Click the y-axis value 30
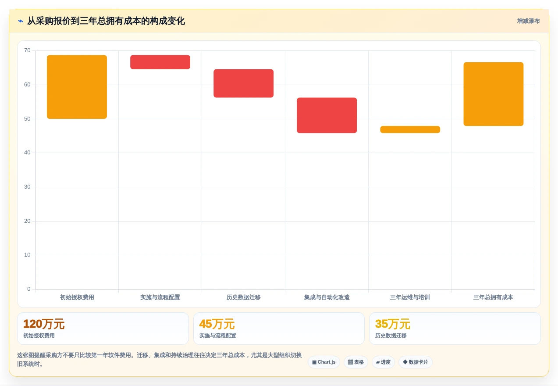The height and width of the screenshot is (386, 558). tap(27, 187)
